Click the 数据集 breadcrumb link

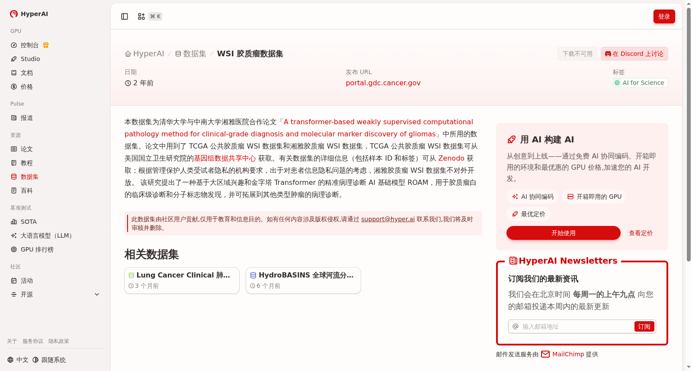(191, 54)
